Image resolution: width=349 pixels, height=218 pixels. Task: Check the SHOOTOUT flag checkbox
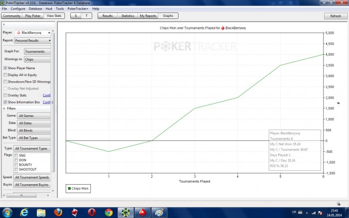pos(16,170)
